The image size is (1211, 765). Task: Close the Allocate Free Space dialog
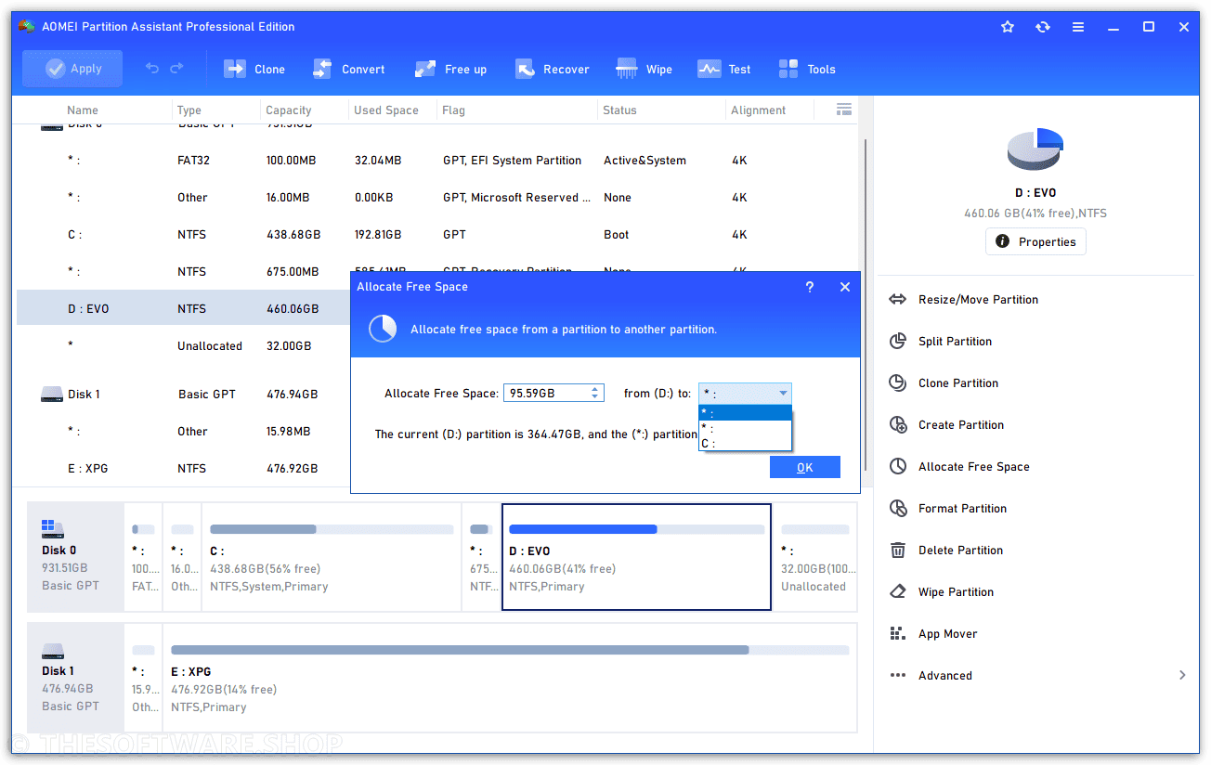point(845,287)
